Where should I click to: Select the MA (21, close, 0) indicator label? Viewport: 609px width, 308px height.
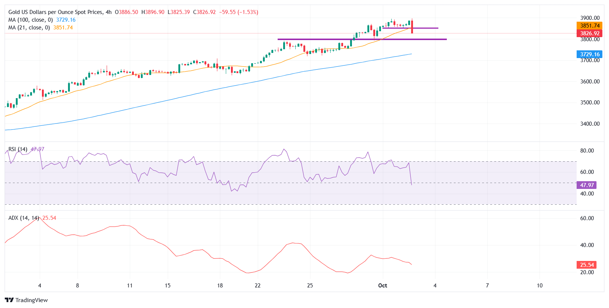pos(29,28)
